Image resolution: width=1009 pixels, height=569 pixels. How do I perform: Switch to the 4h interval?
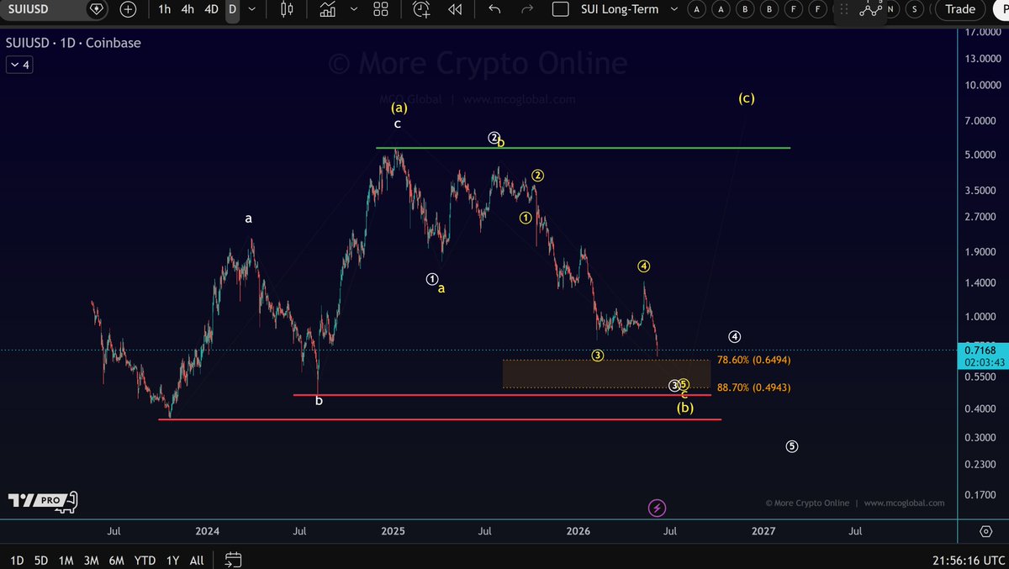pos(188,9)
